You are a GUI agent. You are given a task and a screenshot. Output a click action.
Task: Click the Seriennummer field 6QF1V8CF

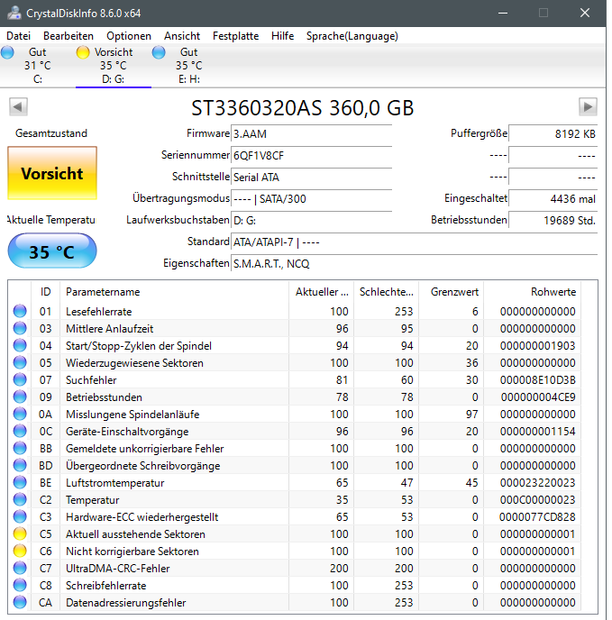311,155
